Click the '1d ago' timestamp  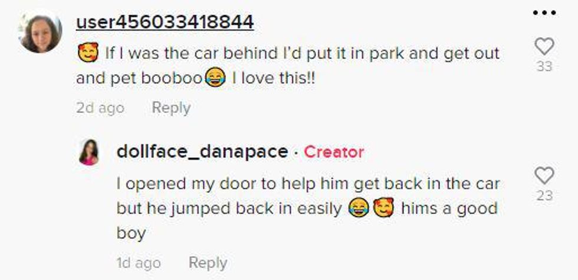click(139, 263)
